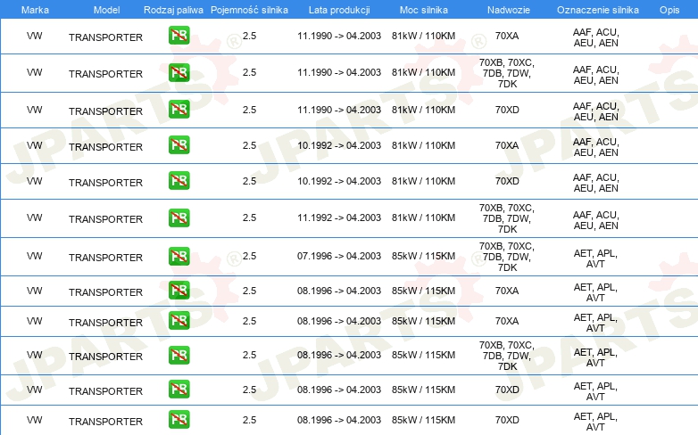Click the Lata produkcji column header

[x=339, y=10]
